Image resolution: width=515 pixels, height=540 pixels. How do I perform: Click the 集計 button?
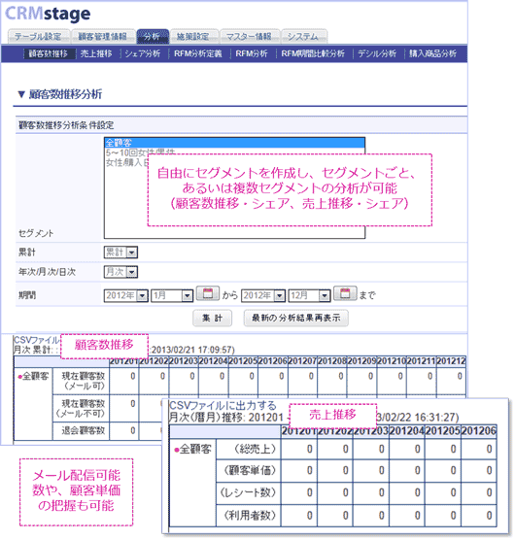[x=212, y=318]
